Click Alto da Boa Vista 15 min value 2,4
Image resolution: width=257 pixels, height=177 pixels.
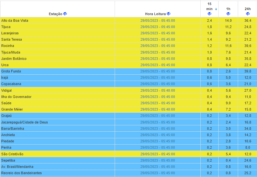(x=209, y=20)
